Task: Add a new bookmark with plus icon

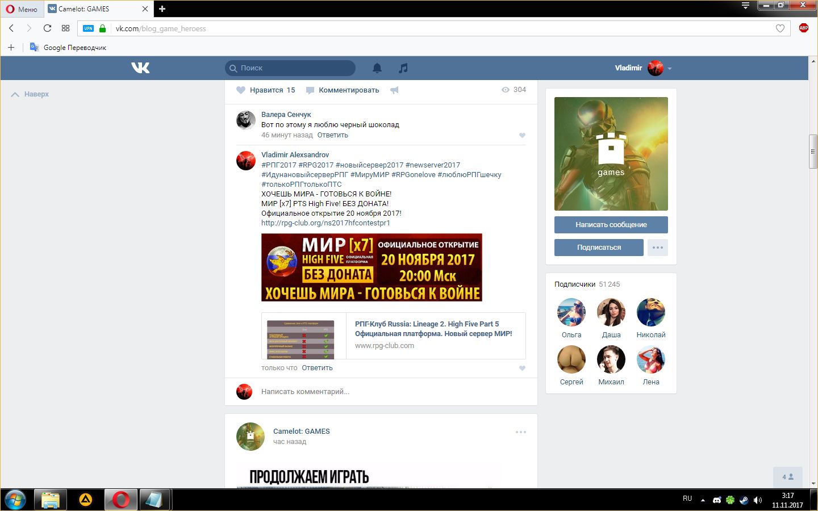Action: click(x=11, y=48)
